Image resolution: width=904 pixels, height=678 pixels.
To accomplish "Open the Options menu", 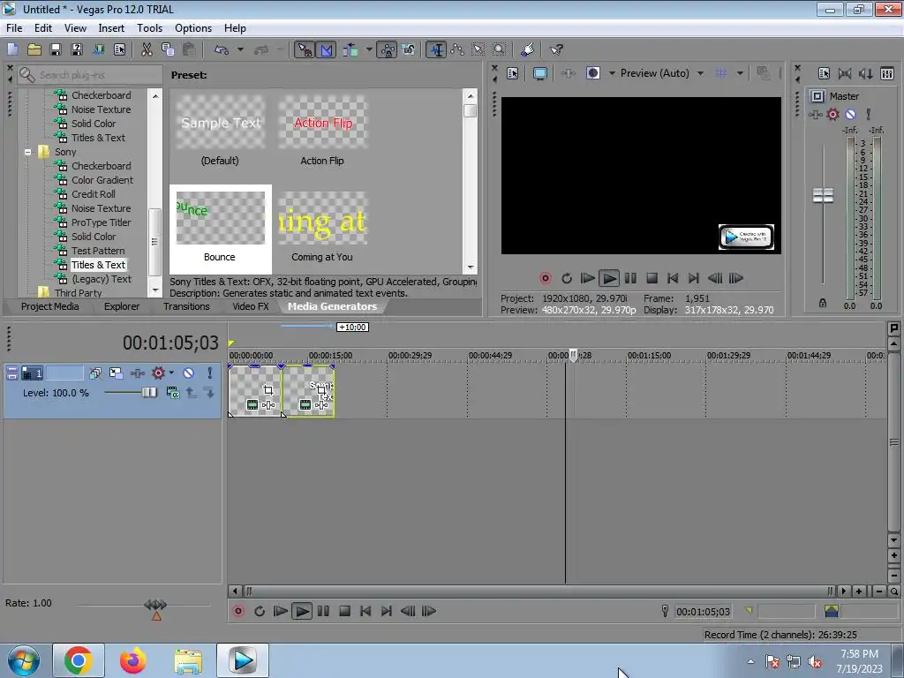I will tap(193, 28).
